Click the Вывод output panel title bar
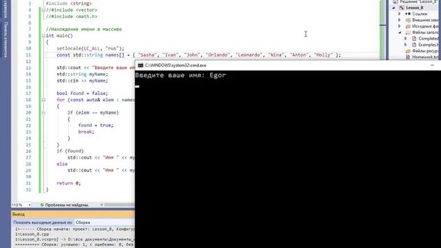The height and width of the screenshot is (248, 441). tap(73, 214)
